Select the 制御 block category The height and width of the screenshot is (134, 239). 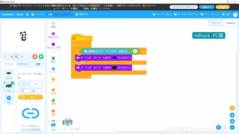point(53,91)
